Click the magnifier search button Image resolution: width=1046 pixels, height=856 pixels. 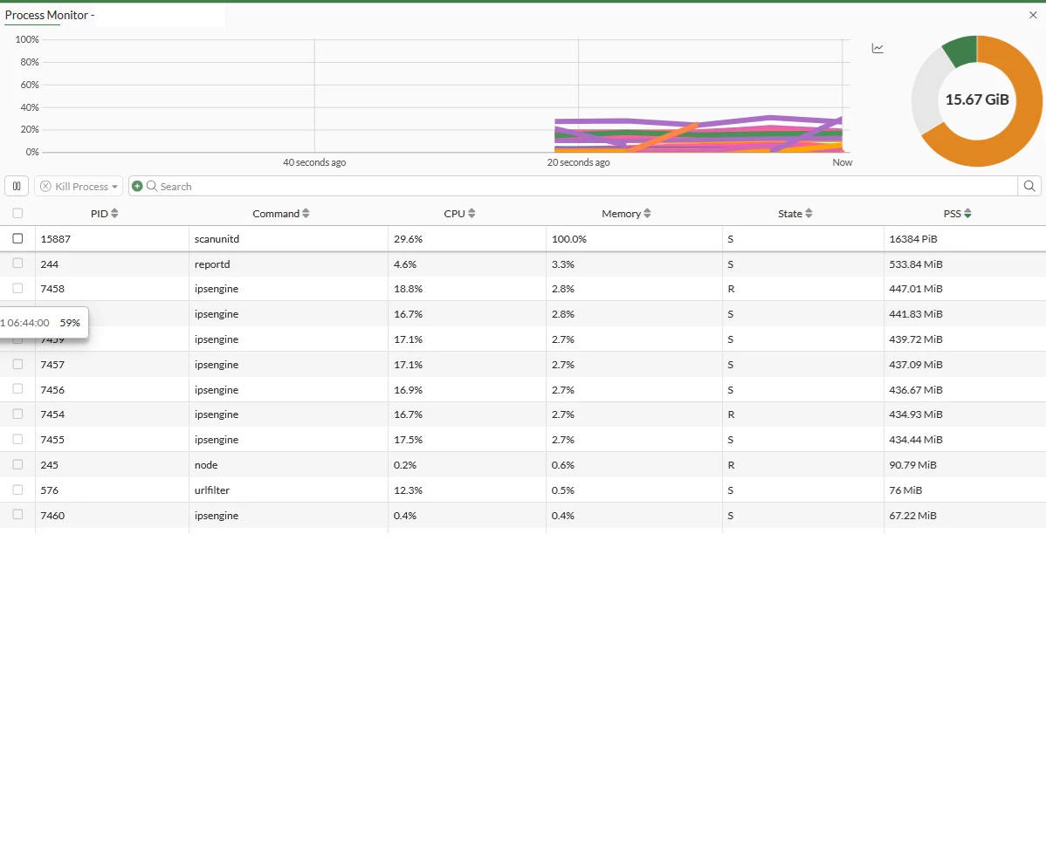tap(1029, 186)
